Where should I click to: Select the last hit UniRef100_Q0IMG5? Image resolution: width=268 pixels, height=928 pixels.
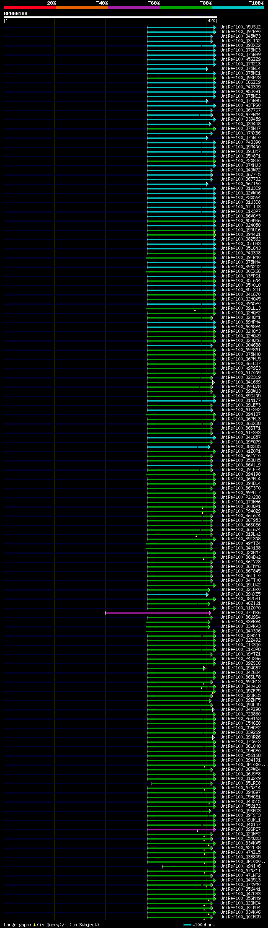240,917
